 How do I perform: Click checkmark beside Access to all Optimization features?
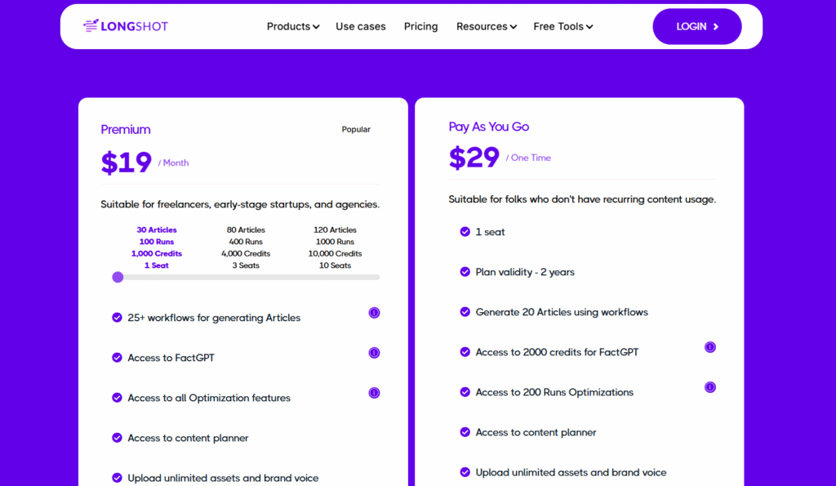coord(117,398)
